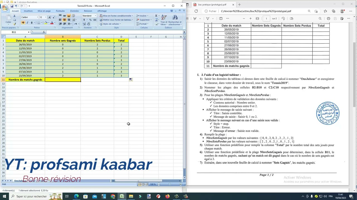Click the format painter brush icon

15,24
